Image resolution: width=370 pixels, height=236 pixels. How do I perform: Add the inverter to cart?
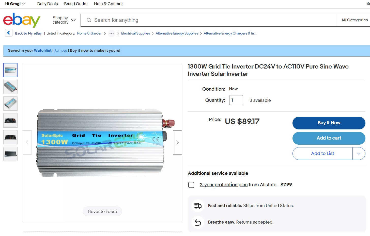329,138
